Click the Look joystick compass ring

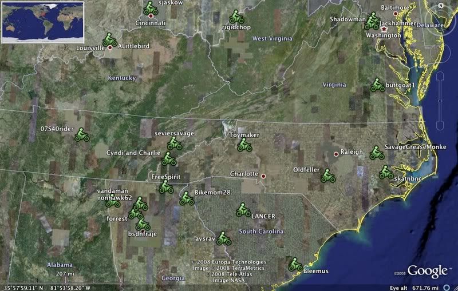[441, 20]
